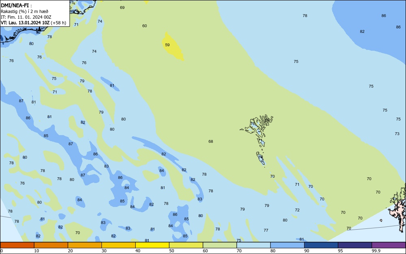Select the 'Rakastig (%) í 2 m hæð' line

[x=24, y=11]
